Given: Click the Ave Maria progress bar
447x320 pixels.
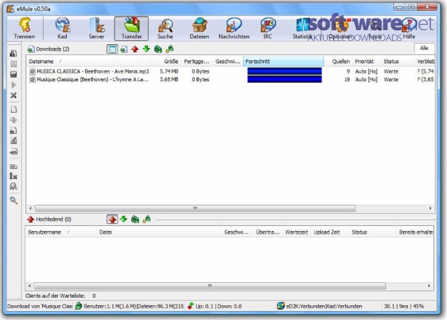Looking at the screenshot, I should point(284,71).
